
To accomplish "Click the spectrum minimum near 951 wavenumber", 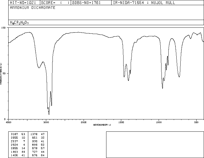I will click(x=163, y=89).
